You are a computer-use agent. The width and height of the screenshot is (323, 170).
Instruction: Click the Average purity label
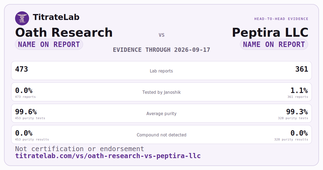(161, 114)
